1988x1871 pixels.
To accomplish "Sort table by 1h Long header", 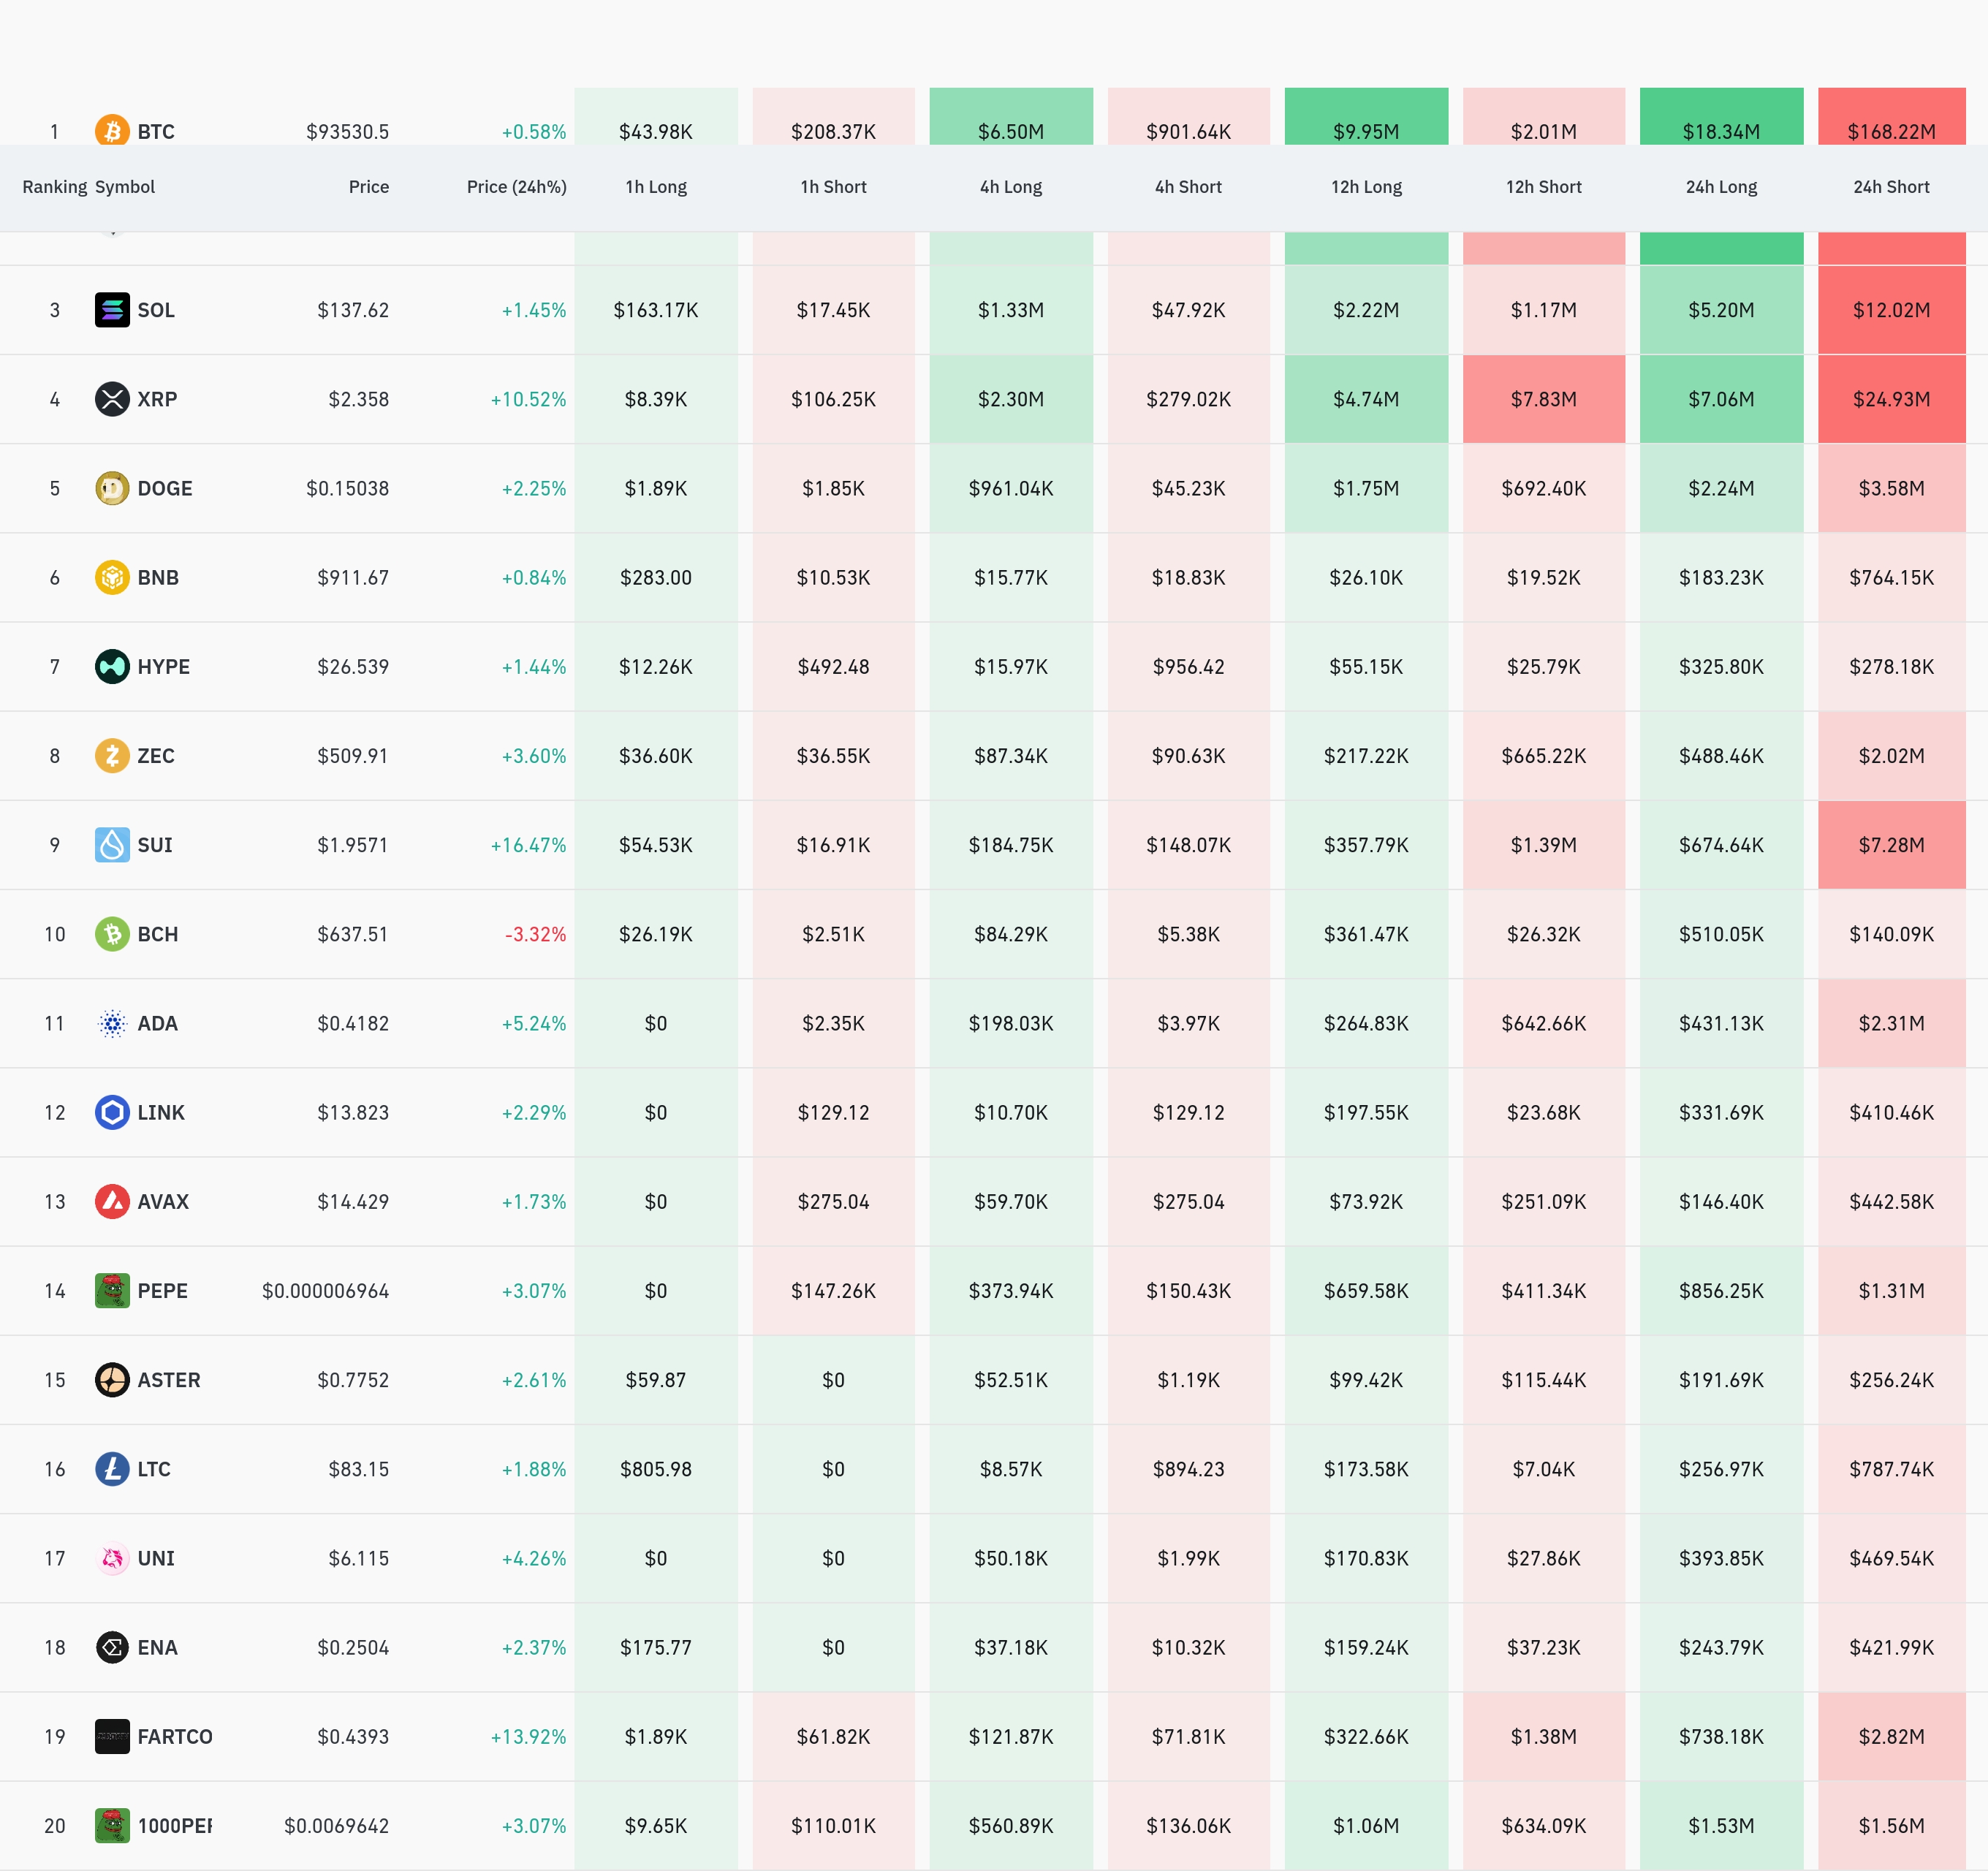I will tap(655, 187).
